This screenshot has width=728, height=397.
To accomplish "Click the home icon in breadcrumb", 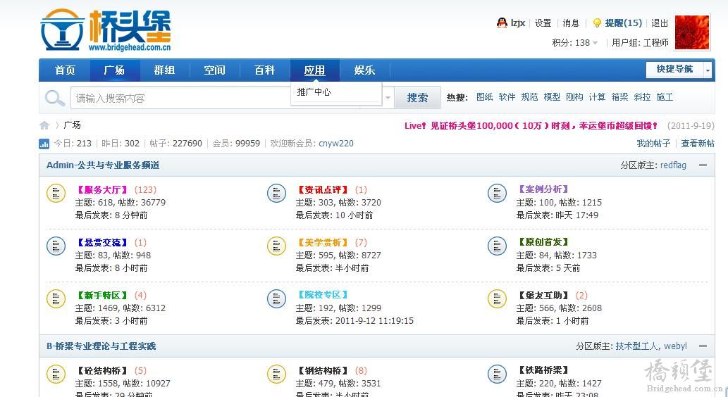I will pos(44,125).
